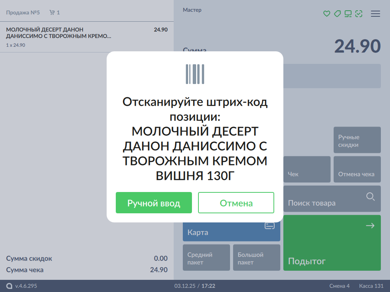Screen dimensions: 390x292
Task: Click the barcode icon in the dialog
Action: (x=195, y=74)
